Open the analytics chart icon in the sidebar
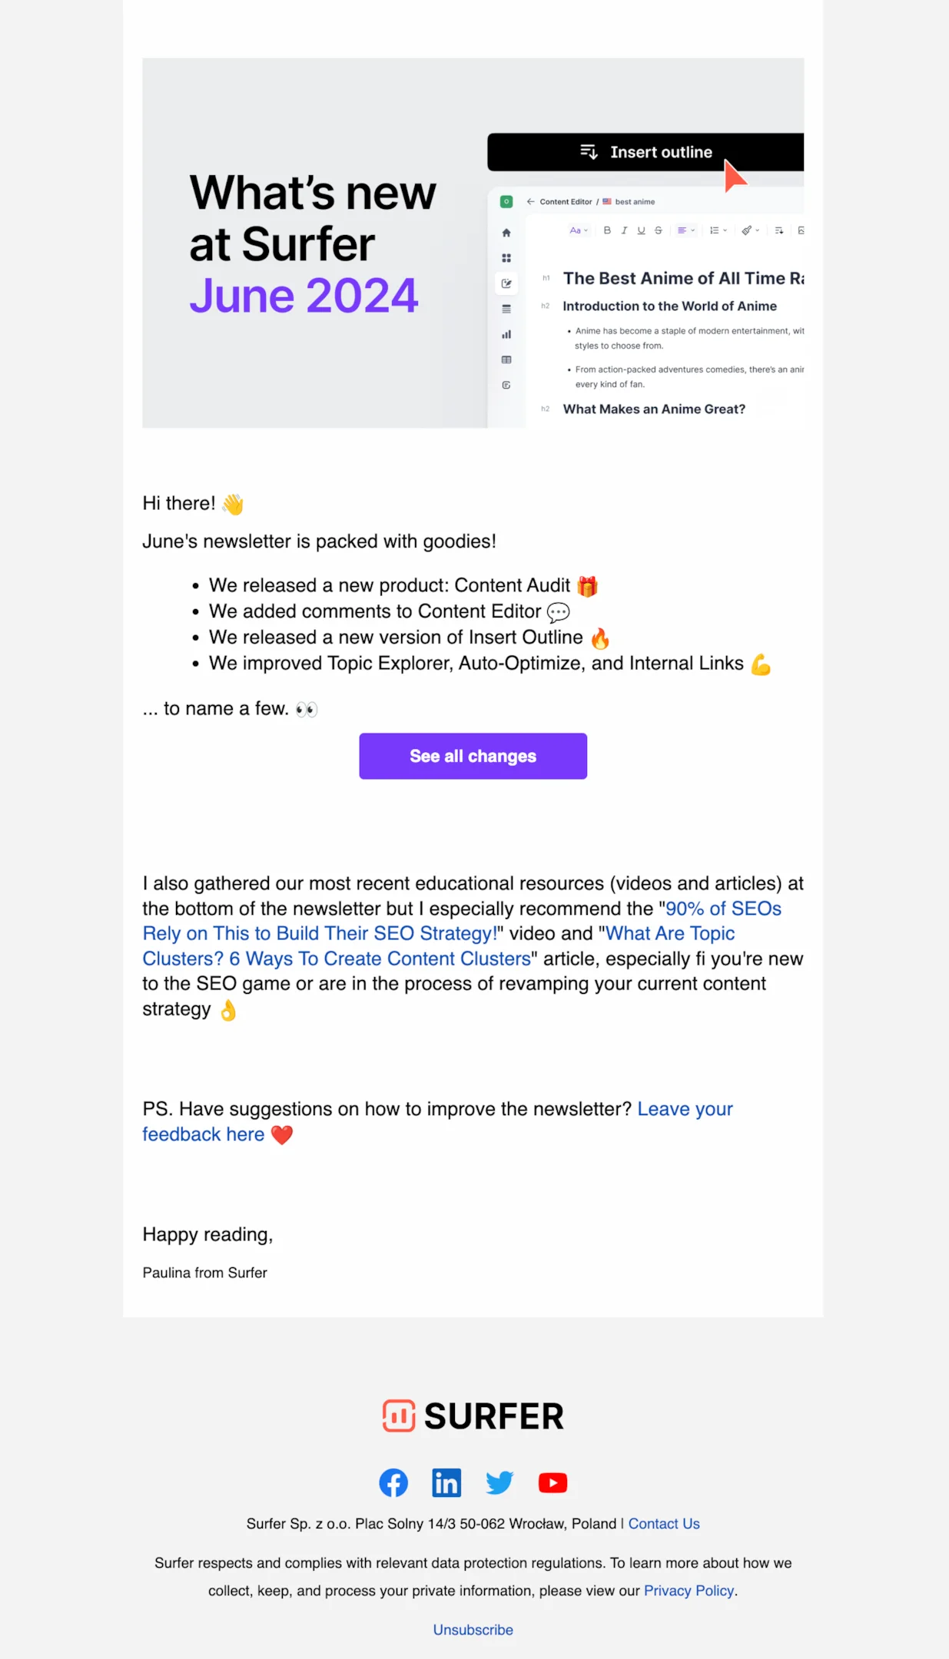 click(506, 334)
